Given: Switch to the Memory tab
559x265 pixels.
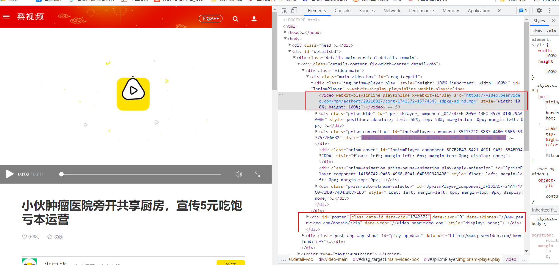Looking at the screenshot, I should tap(451, 11).
